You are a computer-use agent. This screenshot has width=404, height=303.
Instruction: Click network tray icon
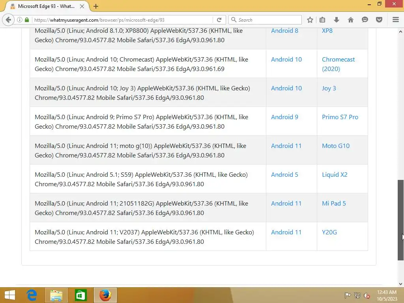[x=357, y=296]
